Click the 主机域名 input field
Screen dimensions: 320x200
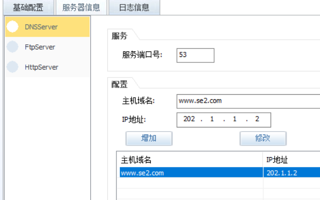[x=248, y=101]
